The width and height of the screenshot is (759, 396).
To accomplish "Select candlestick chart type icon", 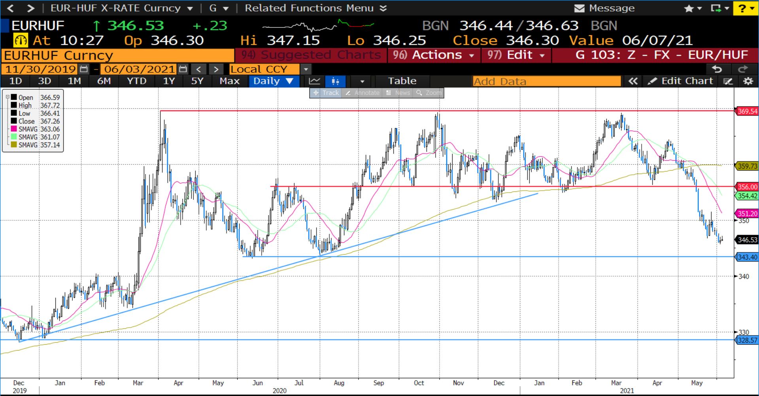I will click(x=335, y=81).
